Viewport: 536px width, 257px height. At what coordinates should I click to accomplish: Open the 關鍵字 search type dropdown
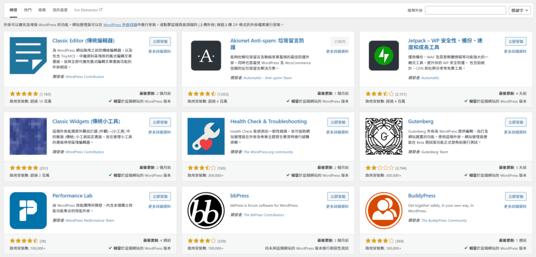519,11
